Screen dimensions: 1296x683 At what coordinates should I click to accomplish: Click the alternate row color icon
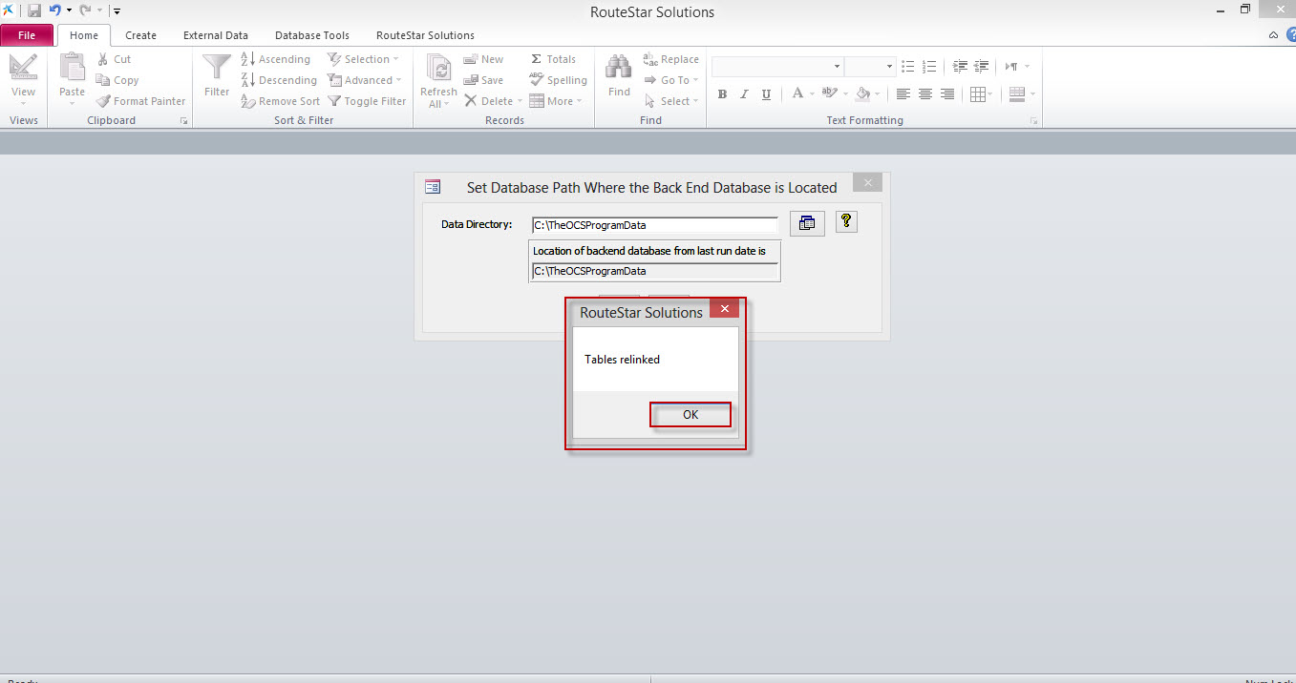pos(1017,94)
